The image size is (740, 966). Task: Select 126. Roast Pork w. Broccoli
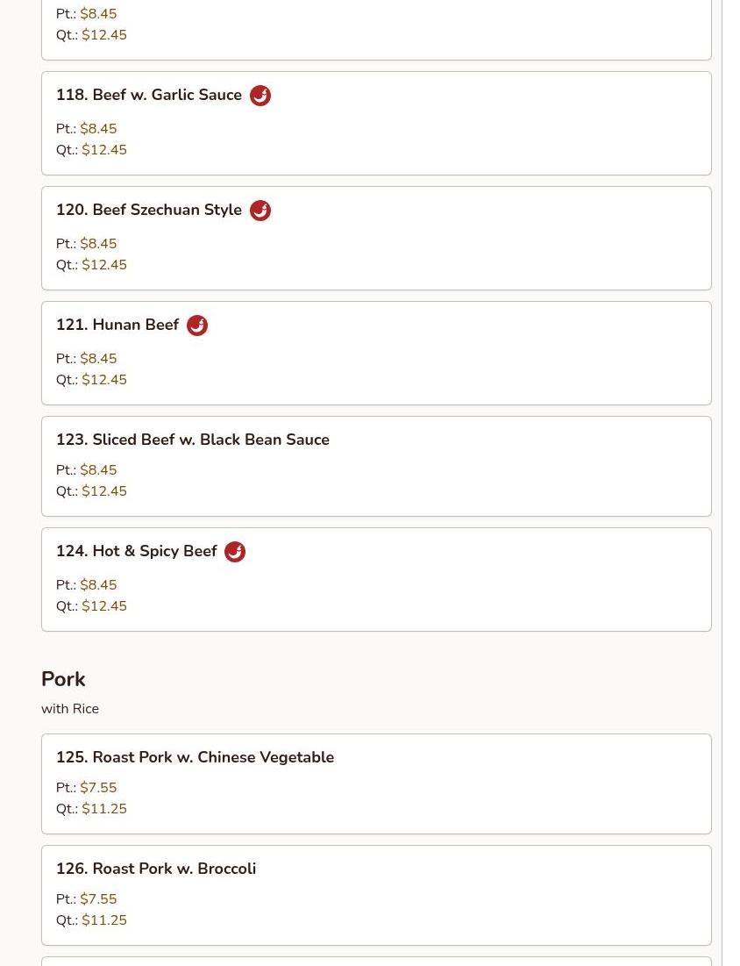point(156,869)
